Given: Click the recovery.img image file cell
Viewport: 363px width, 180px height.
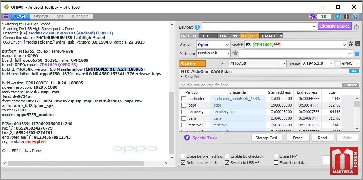Looking at the screenshot, I should pyautogui.click(x=238, y=112).
